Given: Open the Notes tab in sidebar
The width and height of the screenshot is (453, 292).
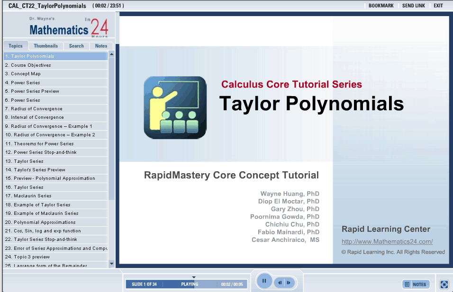Looking at the screenshot, I should 101,46.
